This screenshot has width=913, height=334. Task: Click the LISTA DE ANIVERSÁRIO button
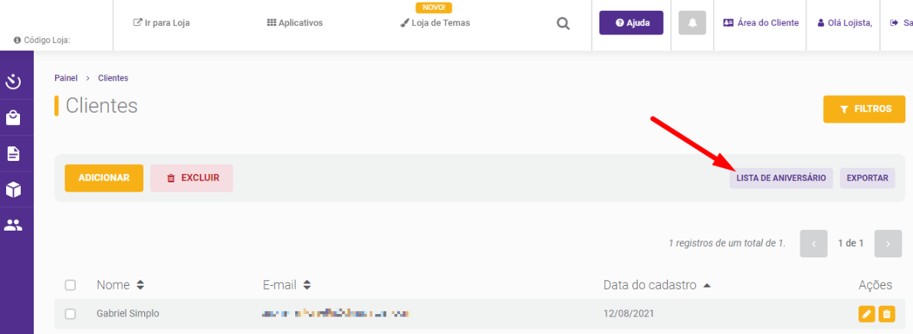(x=781, y=178)
